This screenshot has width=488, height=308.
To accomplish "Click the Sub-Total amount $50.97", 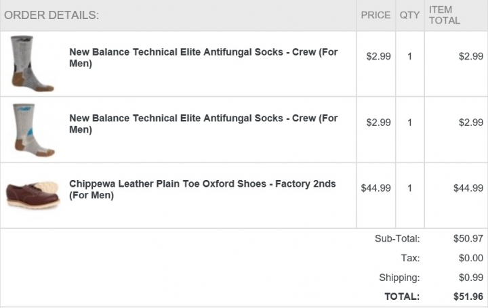I will coord(468,238).
